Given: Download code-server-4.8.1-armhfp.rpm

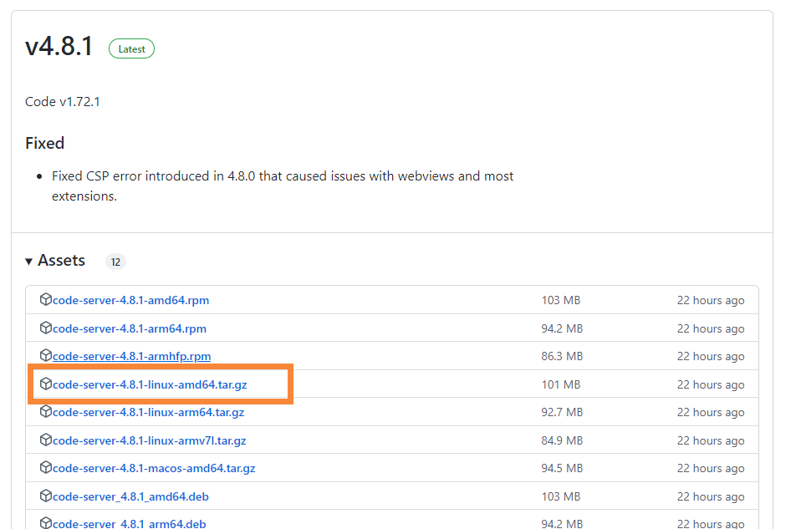Looking at the screenshot, I should click(131, 356).
